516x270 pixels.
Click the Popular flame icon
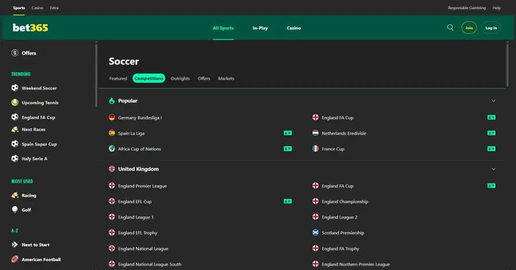click(112, 101)
